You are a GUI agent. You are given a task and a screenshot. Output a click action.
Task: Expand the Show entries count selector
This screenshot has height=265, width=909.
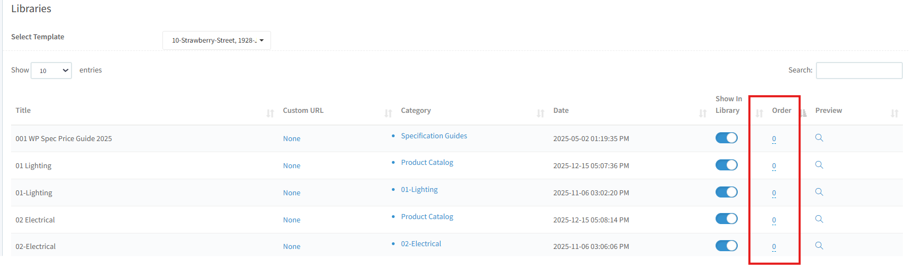(x=51, y=70)
